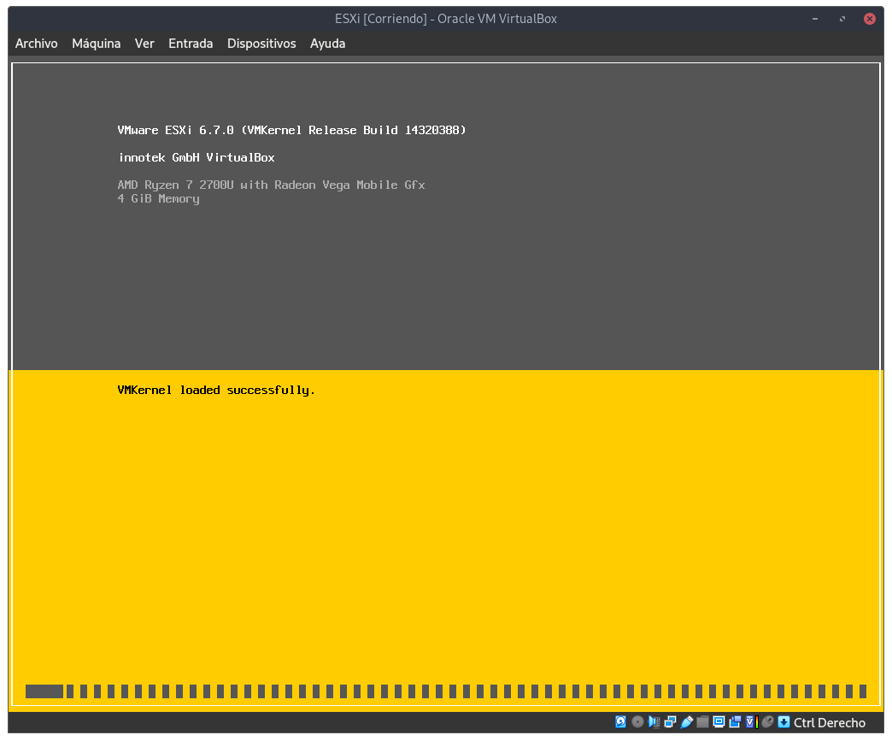The image size is (892, 741).
Task: Click the CPU virtualization status icon
Action: [752, 721]
